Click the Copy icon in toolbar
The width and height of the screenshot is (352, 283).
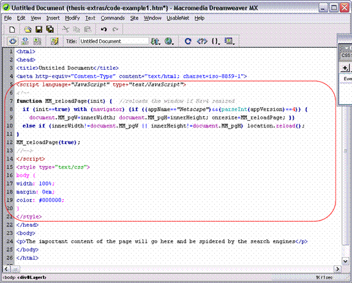coord(77,29)
